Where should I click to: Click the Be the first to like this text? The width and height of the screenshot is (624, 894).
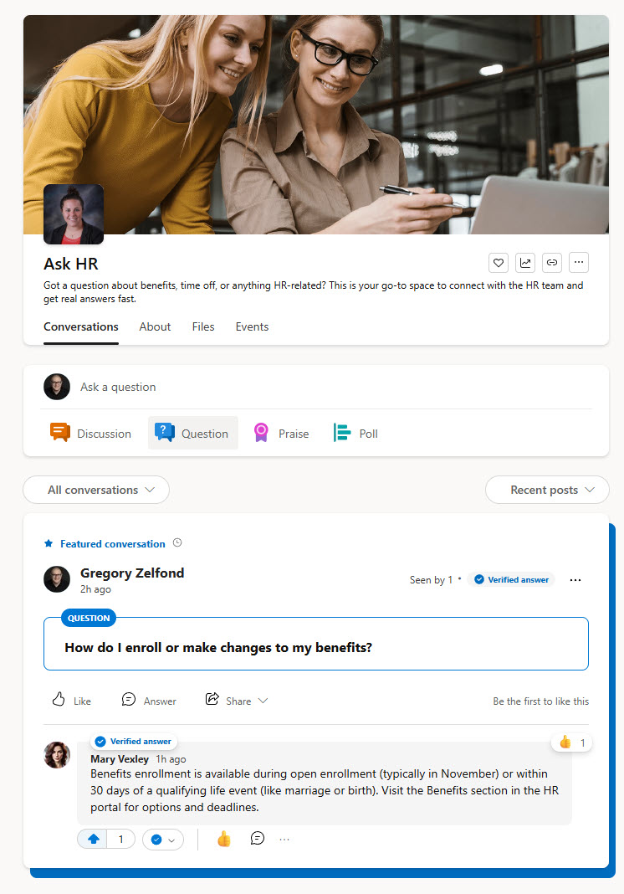pos(541,701)
